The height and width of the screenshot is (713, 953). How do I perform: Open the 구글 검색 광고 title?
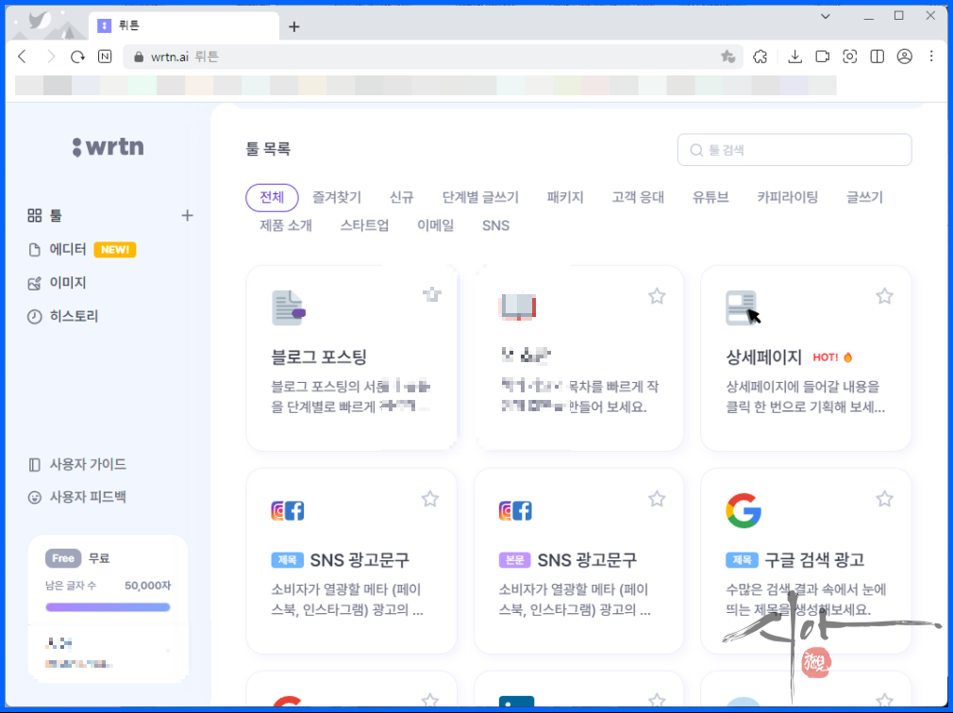(x=813, y=560)
